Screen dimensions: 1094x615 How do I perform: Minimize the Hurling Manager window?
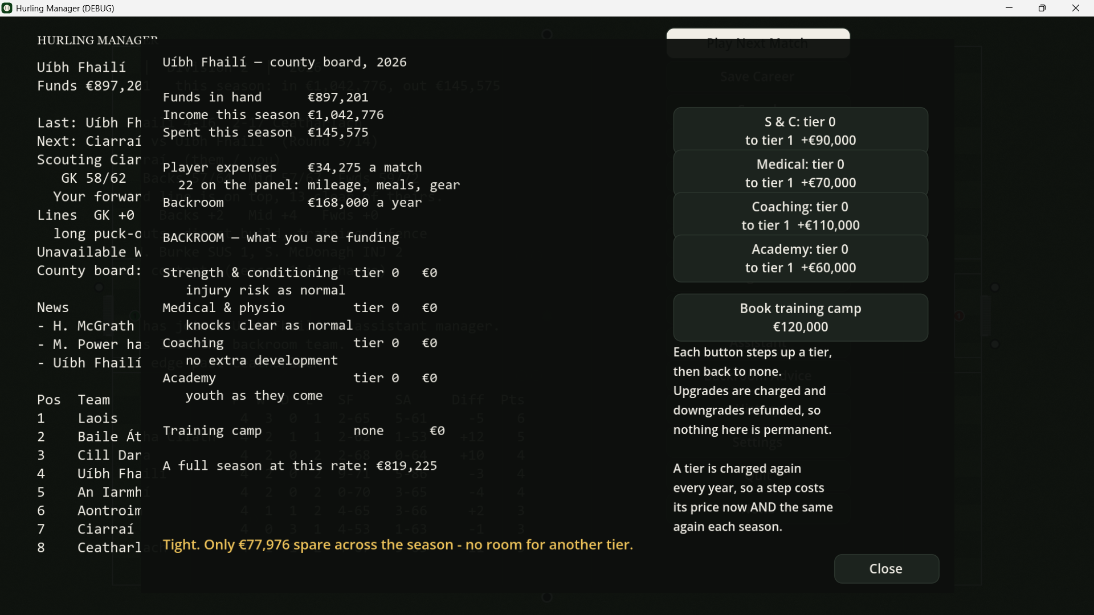(1009, 8)
